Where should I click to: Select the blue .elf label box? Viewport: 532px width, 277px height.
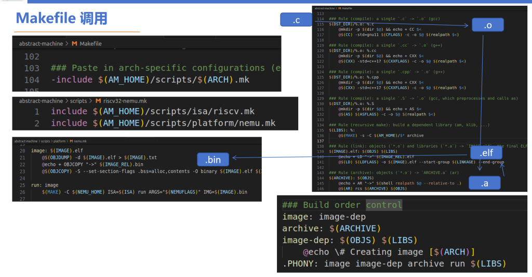click(x=487, y=153)
